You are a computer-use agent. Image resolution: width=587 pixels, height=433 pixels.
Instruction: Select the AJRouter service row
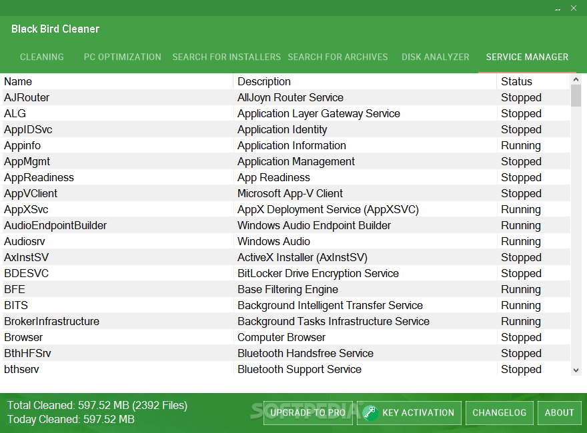tap(286, 98)
